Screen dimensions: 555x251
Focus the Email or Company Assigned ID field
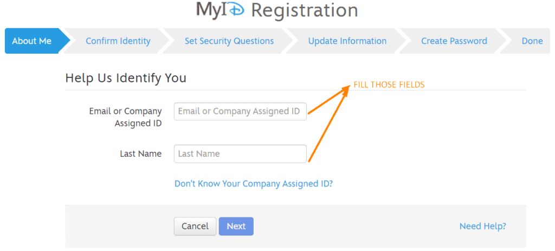point(240,111)
